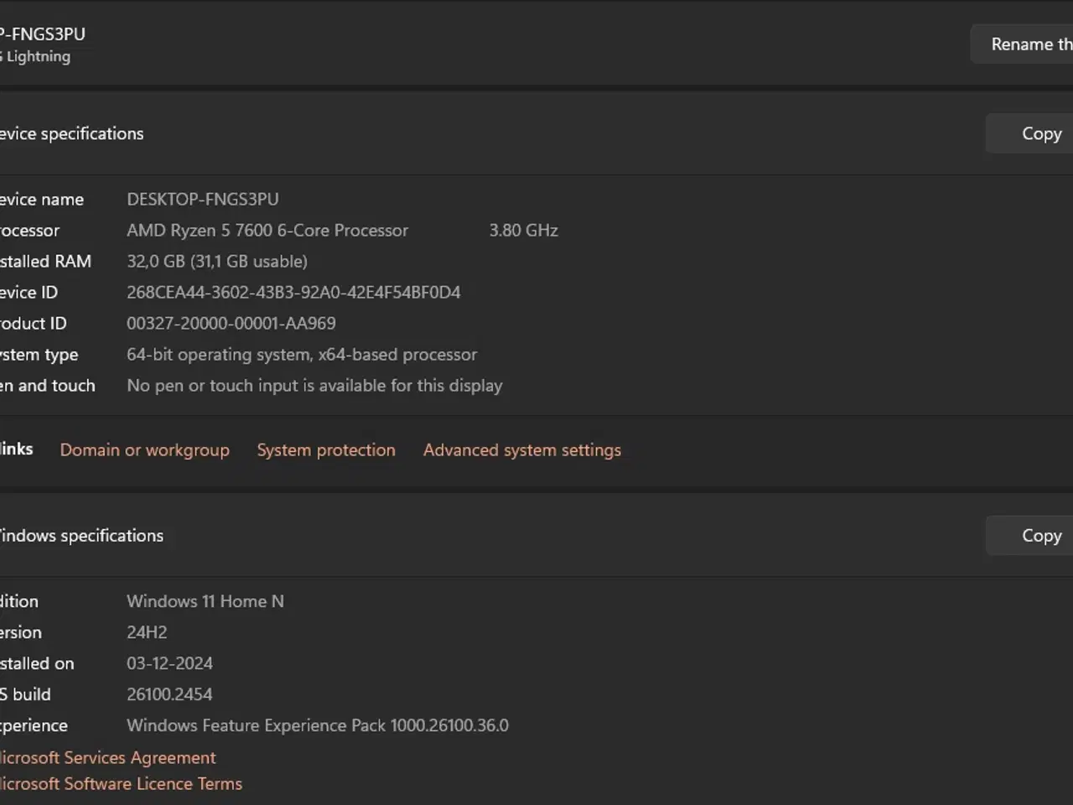Image resolution: width=1073 pixels, height=805 pixels.
Task: Select installed on date 03-12-2024
Action: point(169,663)
